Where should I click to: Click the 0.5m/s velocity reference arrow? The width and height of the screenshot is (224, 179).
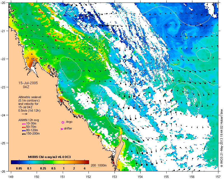point(25,114)
